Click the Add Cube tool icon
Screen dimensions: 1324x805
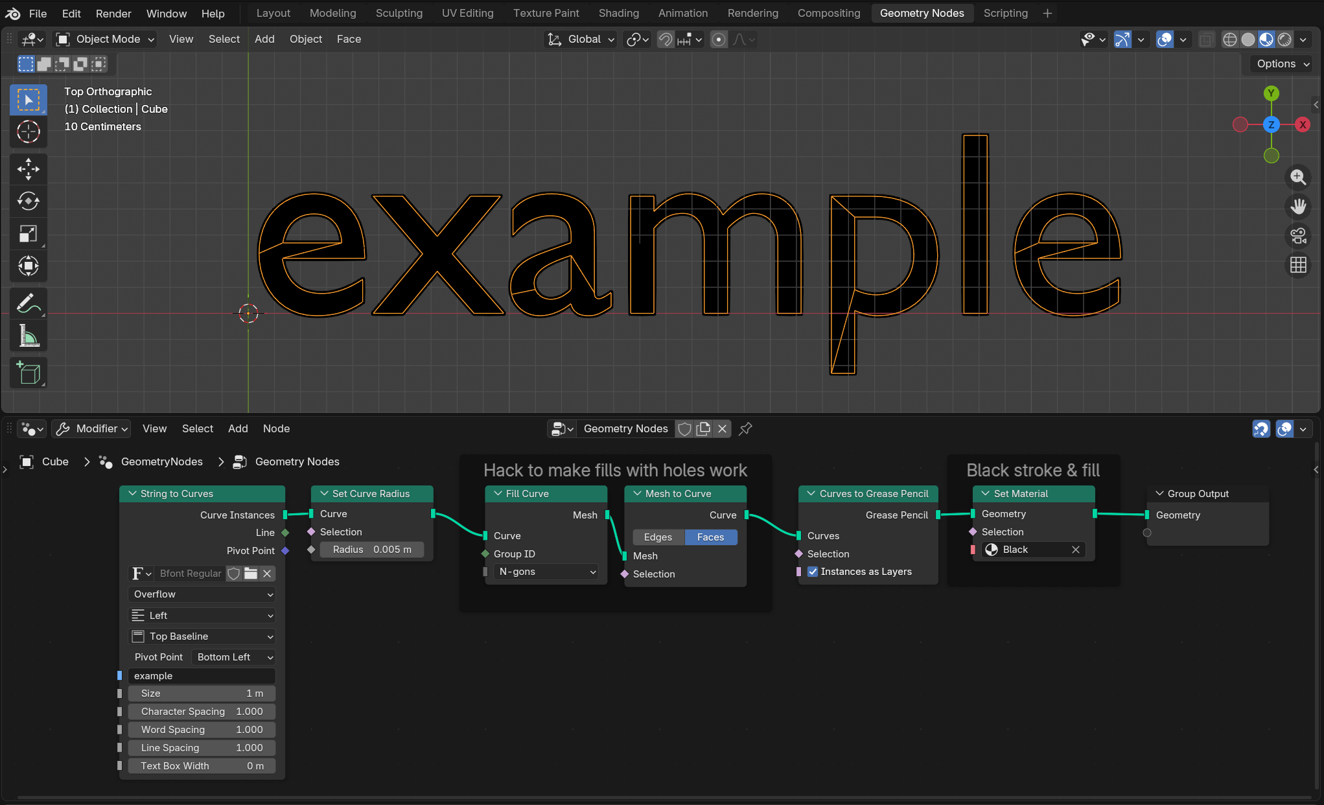[28, 373]
